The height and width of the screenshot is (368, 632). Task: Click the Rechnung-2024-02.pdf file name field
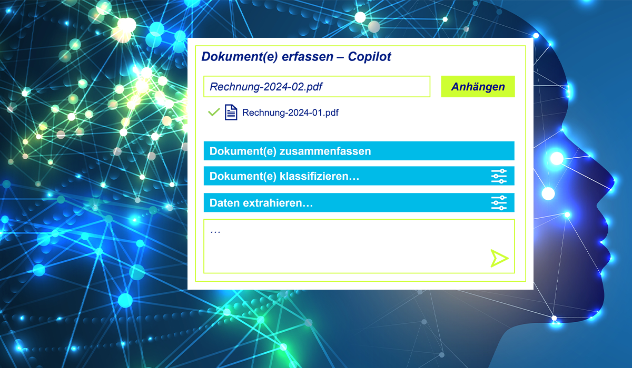pos(317,87)
